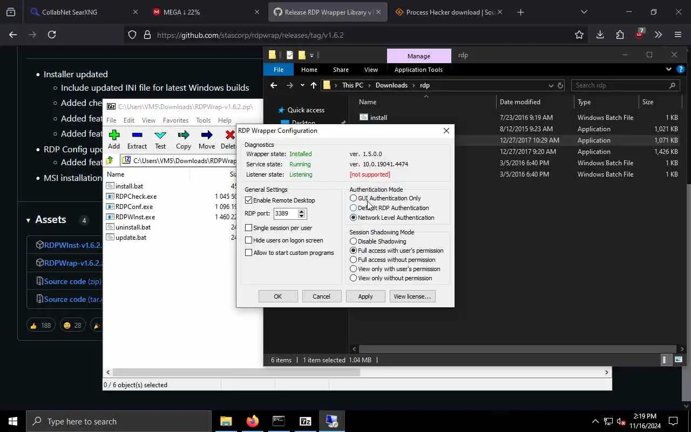
Task: Reload the Firefox page
Action: pos(52,35)
